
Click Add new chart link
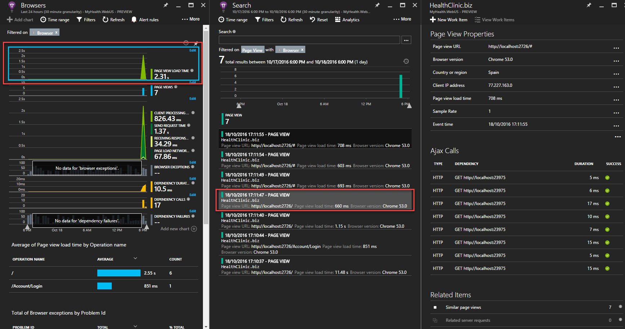pos(178,229)
